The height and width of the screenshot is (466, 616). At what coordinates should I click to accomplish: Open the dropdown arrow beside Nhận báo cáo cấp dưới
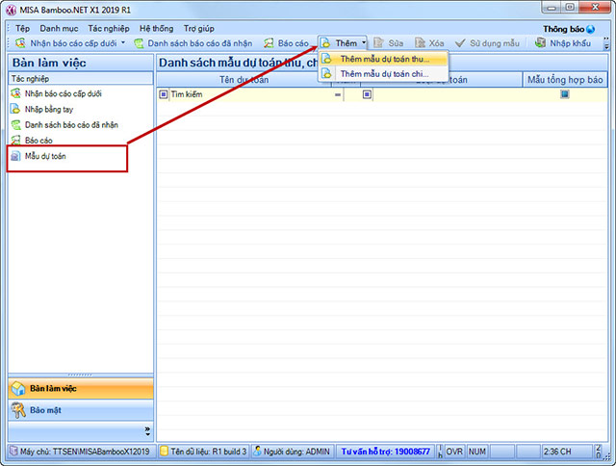123,43
